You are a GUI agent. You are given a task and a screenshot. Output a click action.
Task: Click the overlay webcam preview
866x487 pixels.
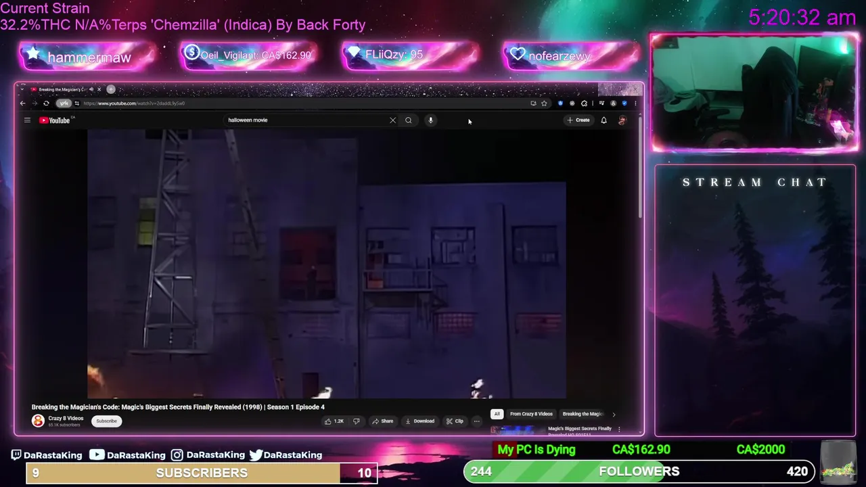point(754,93)
